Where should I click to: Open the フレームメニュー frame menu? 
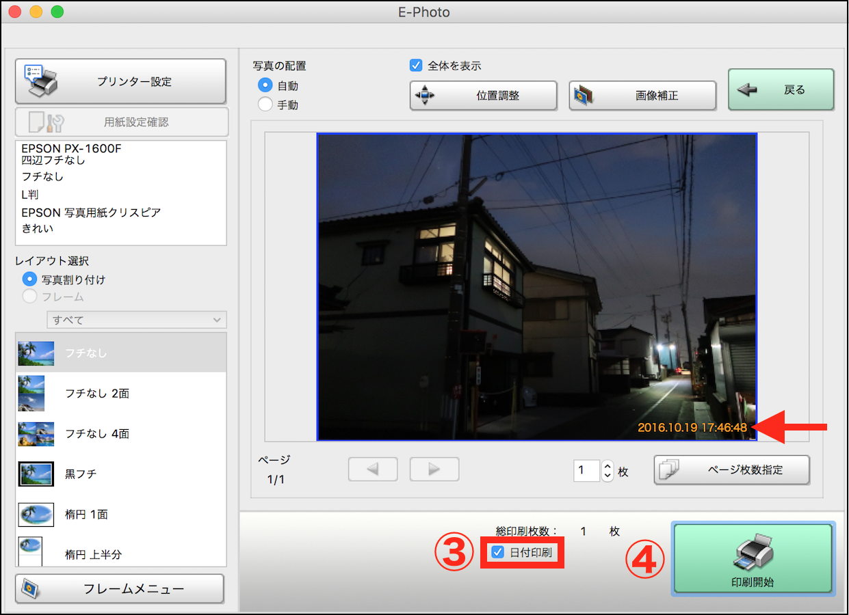click(x=120, y=589)
